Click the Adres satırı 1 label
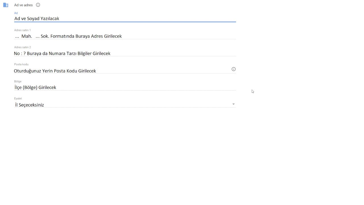This screenshot has width=364, height=205. (x=22, y=30)
